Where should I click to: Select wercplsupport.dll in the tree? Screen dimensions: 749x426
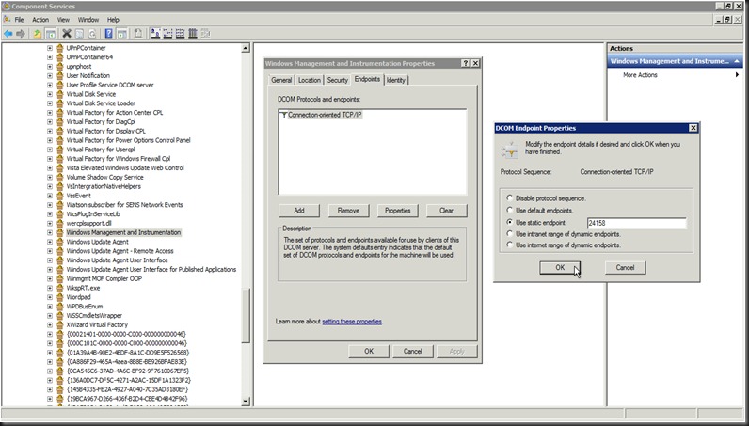(89, 224)
